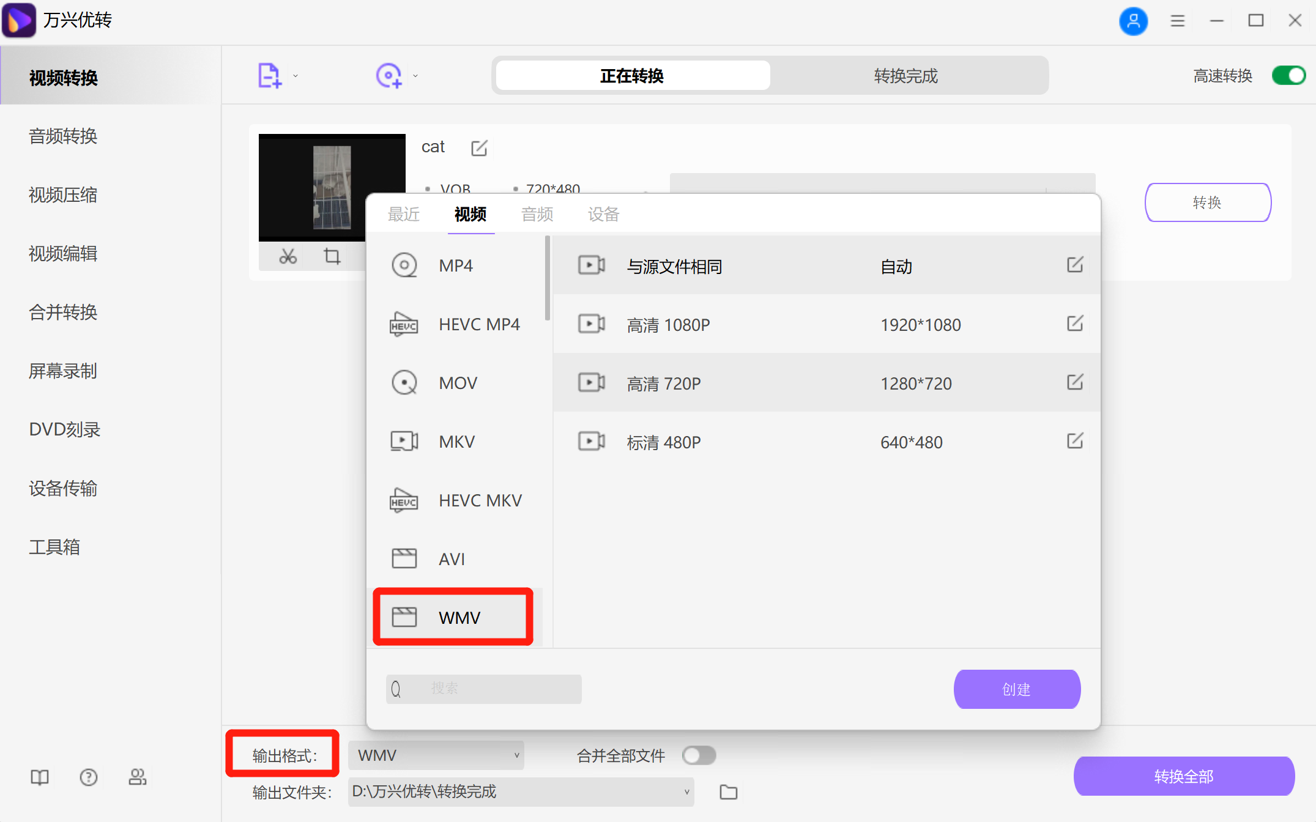Open the 输出格式 WMV dropdown
This screenshot has width=1316, height=822.
pyautogui.click(x=436, y=755)
